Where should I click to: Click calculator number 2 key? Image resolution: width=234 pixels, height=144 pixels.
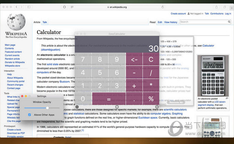(x=100, y=85)
